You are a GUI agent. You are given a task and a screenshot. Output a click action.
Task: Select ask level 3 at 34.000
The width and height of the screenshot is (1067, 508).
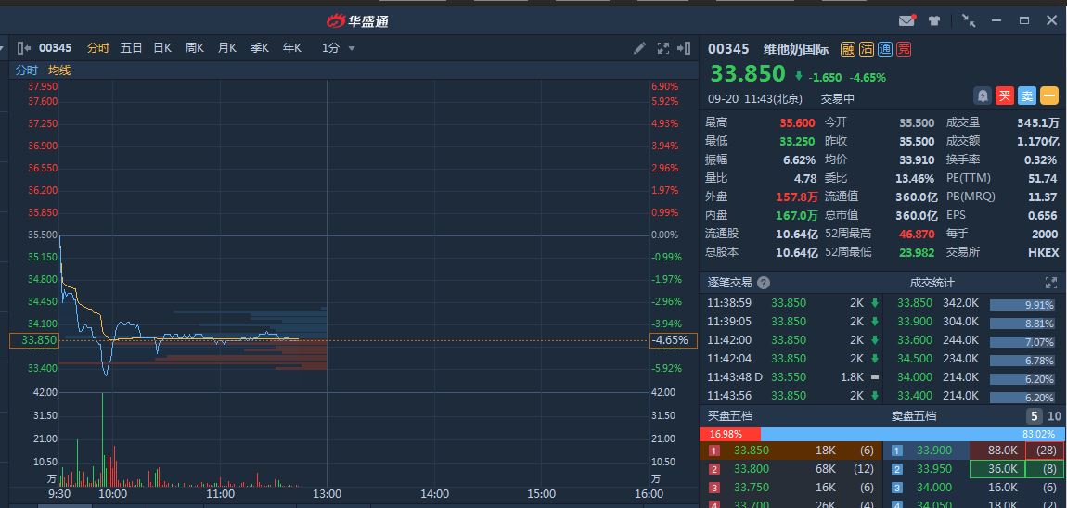tap(974, 487)
